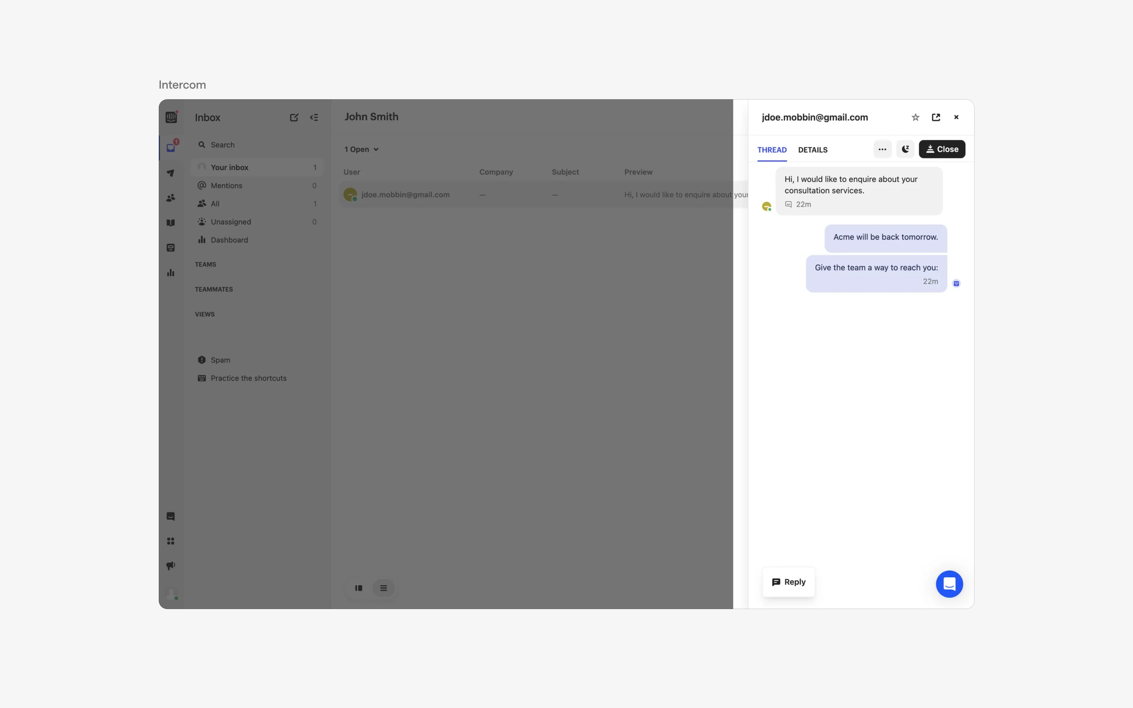Expand the 1 Open filter dropdown
This screenshot has height=708, width=1133.
point(361,149)
